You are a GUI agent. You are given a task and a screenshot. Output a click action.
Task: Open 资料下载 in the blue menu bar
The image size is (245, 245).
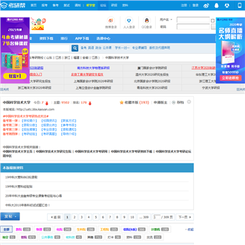(x=46, y=39)
